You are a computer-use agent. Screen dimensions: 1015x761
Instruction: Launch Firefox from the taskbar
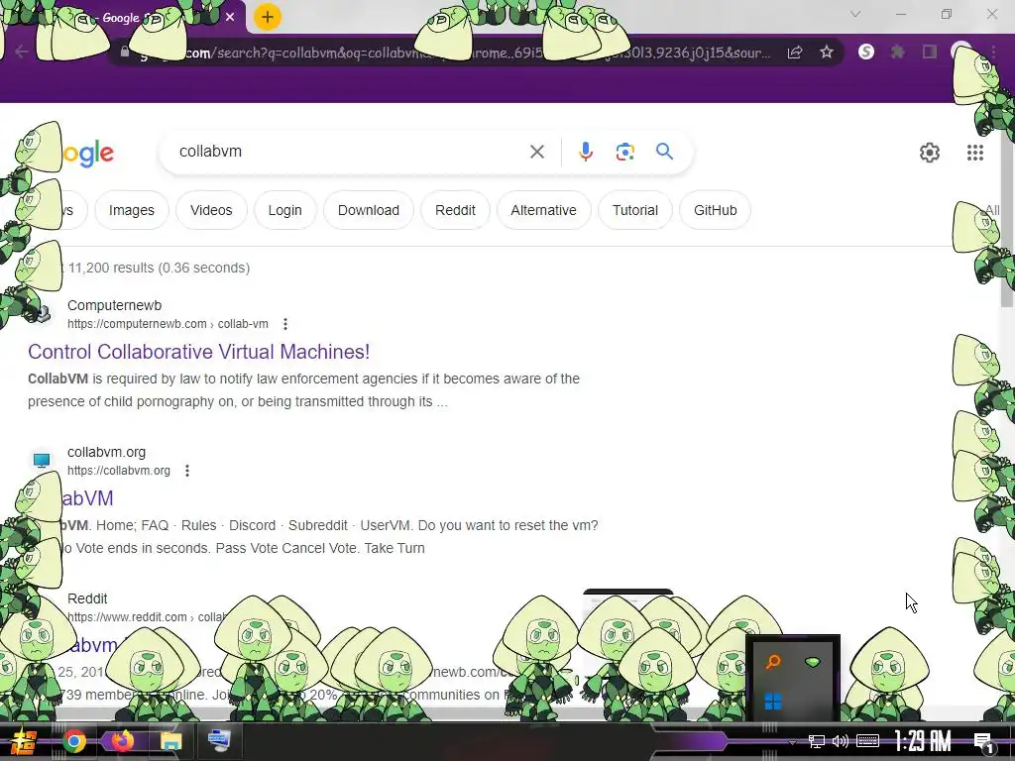(122, 740)
